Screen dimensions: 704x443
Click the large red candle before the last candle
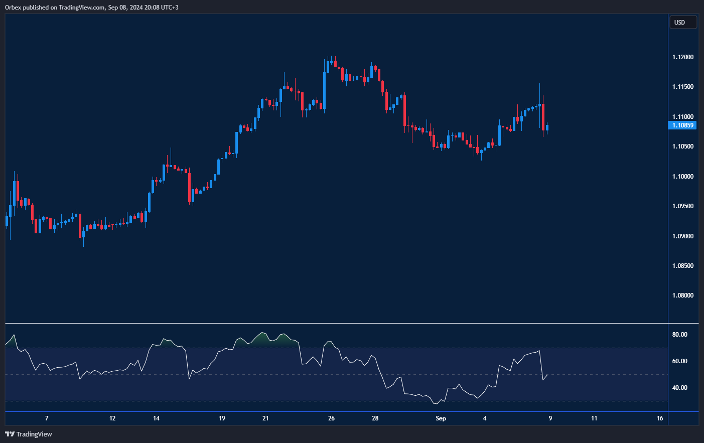(x=543, y=116)
